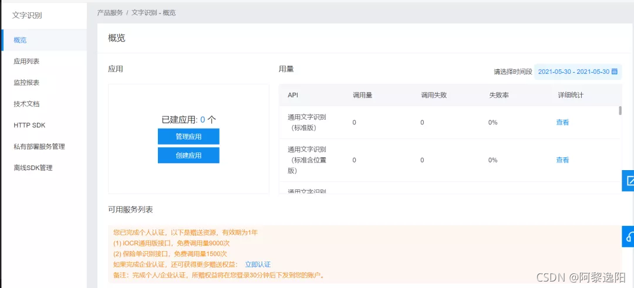This screenshot has height=288, width=634.
Task: Click the usage table vertical scrollbar
Action: click(x=620, y=111)
